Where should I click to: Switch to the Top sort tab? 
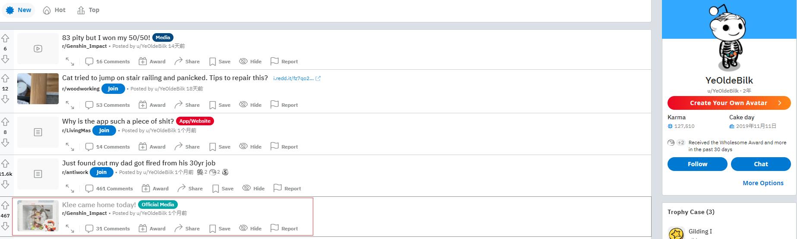tap(88, 10)
